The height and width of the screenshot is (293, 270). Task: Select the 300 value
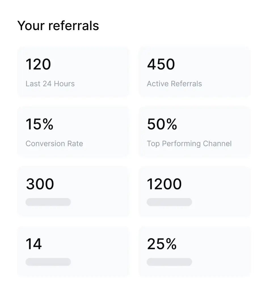coord(40,184)
